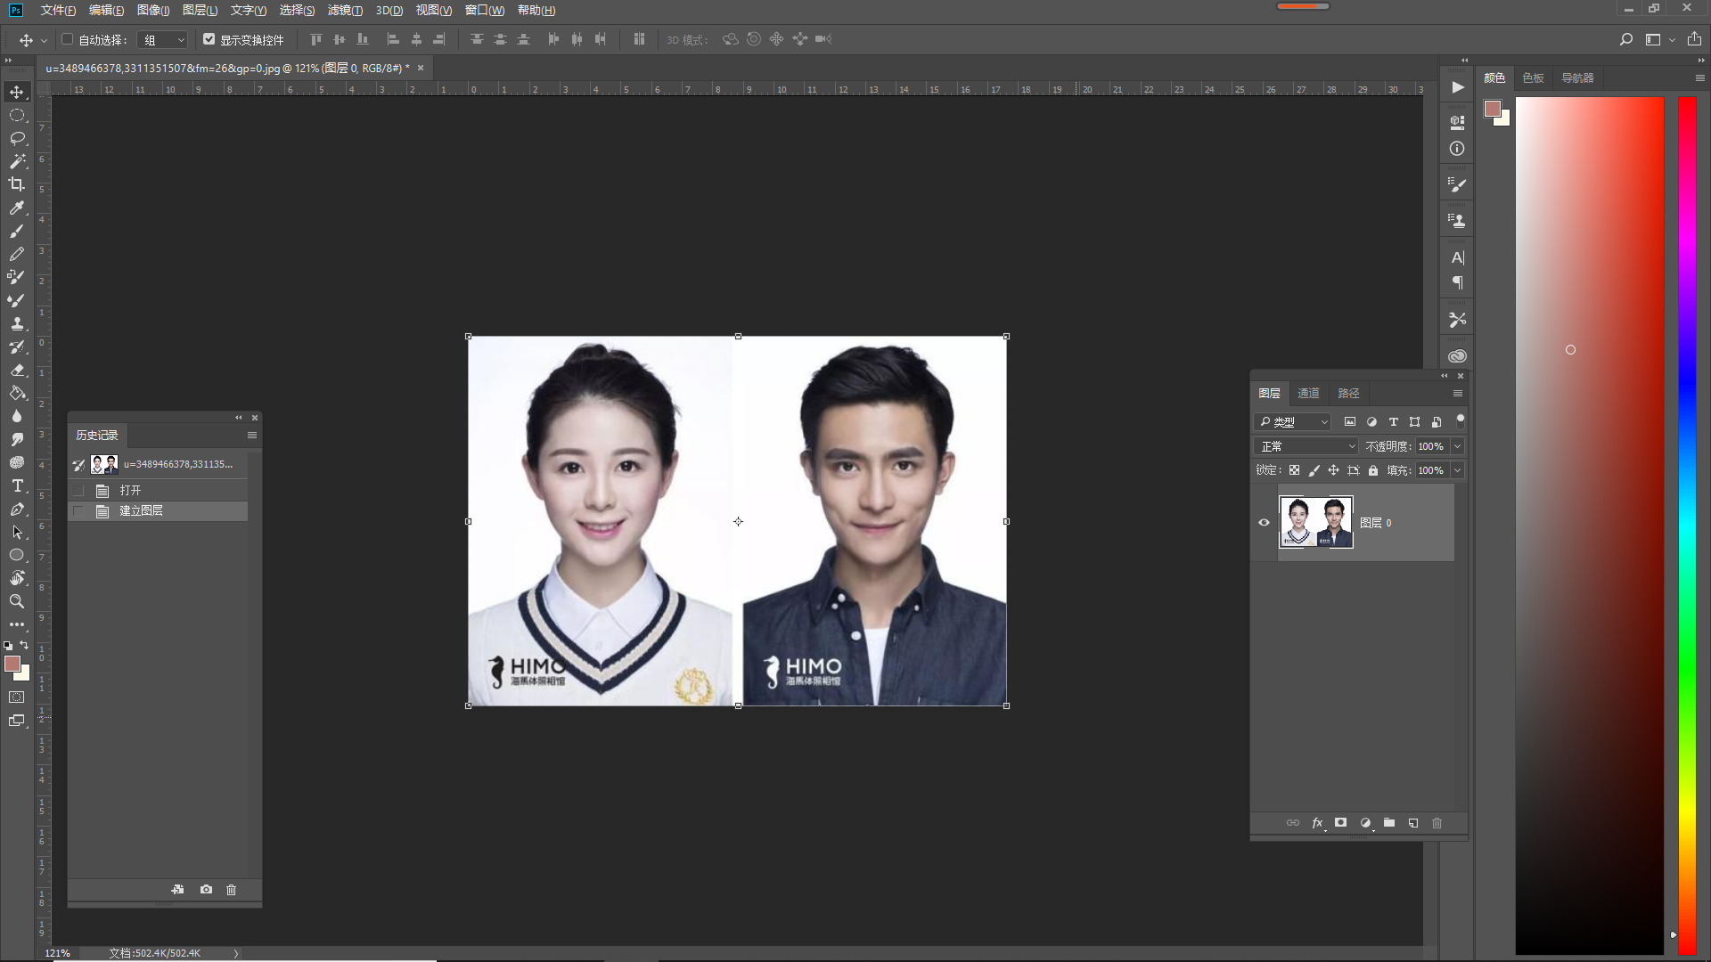
Task: Open the Actions play panel icon
Action: (1457, 87)
